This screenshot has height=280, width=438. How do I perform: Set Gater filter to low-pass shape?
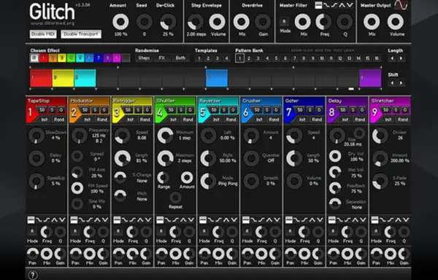297,220
